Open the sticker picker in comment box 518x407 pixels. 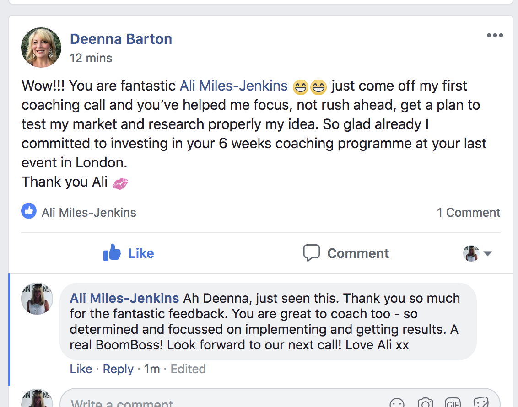481,403
